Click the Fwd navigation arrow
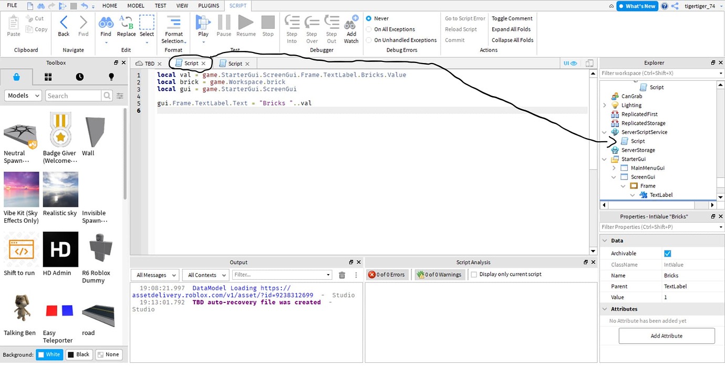The width and height of the screenshot is (725, 377). 83,22
